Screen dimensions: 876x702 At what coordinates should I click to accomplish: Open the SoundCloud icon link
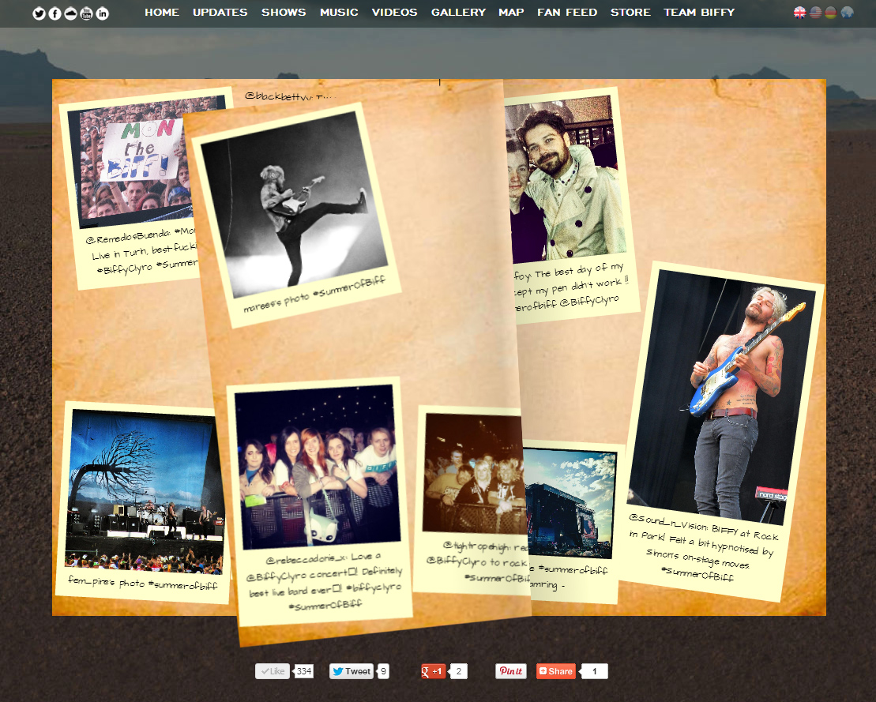(x=70, y=13)
